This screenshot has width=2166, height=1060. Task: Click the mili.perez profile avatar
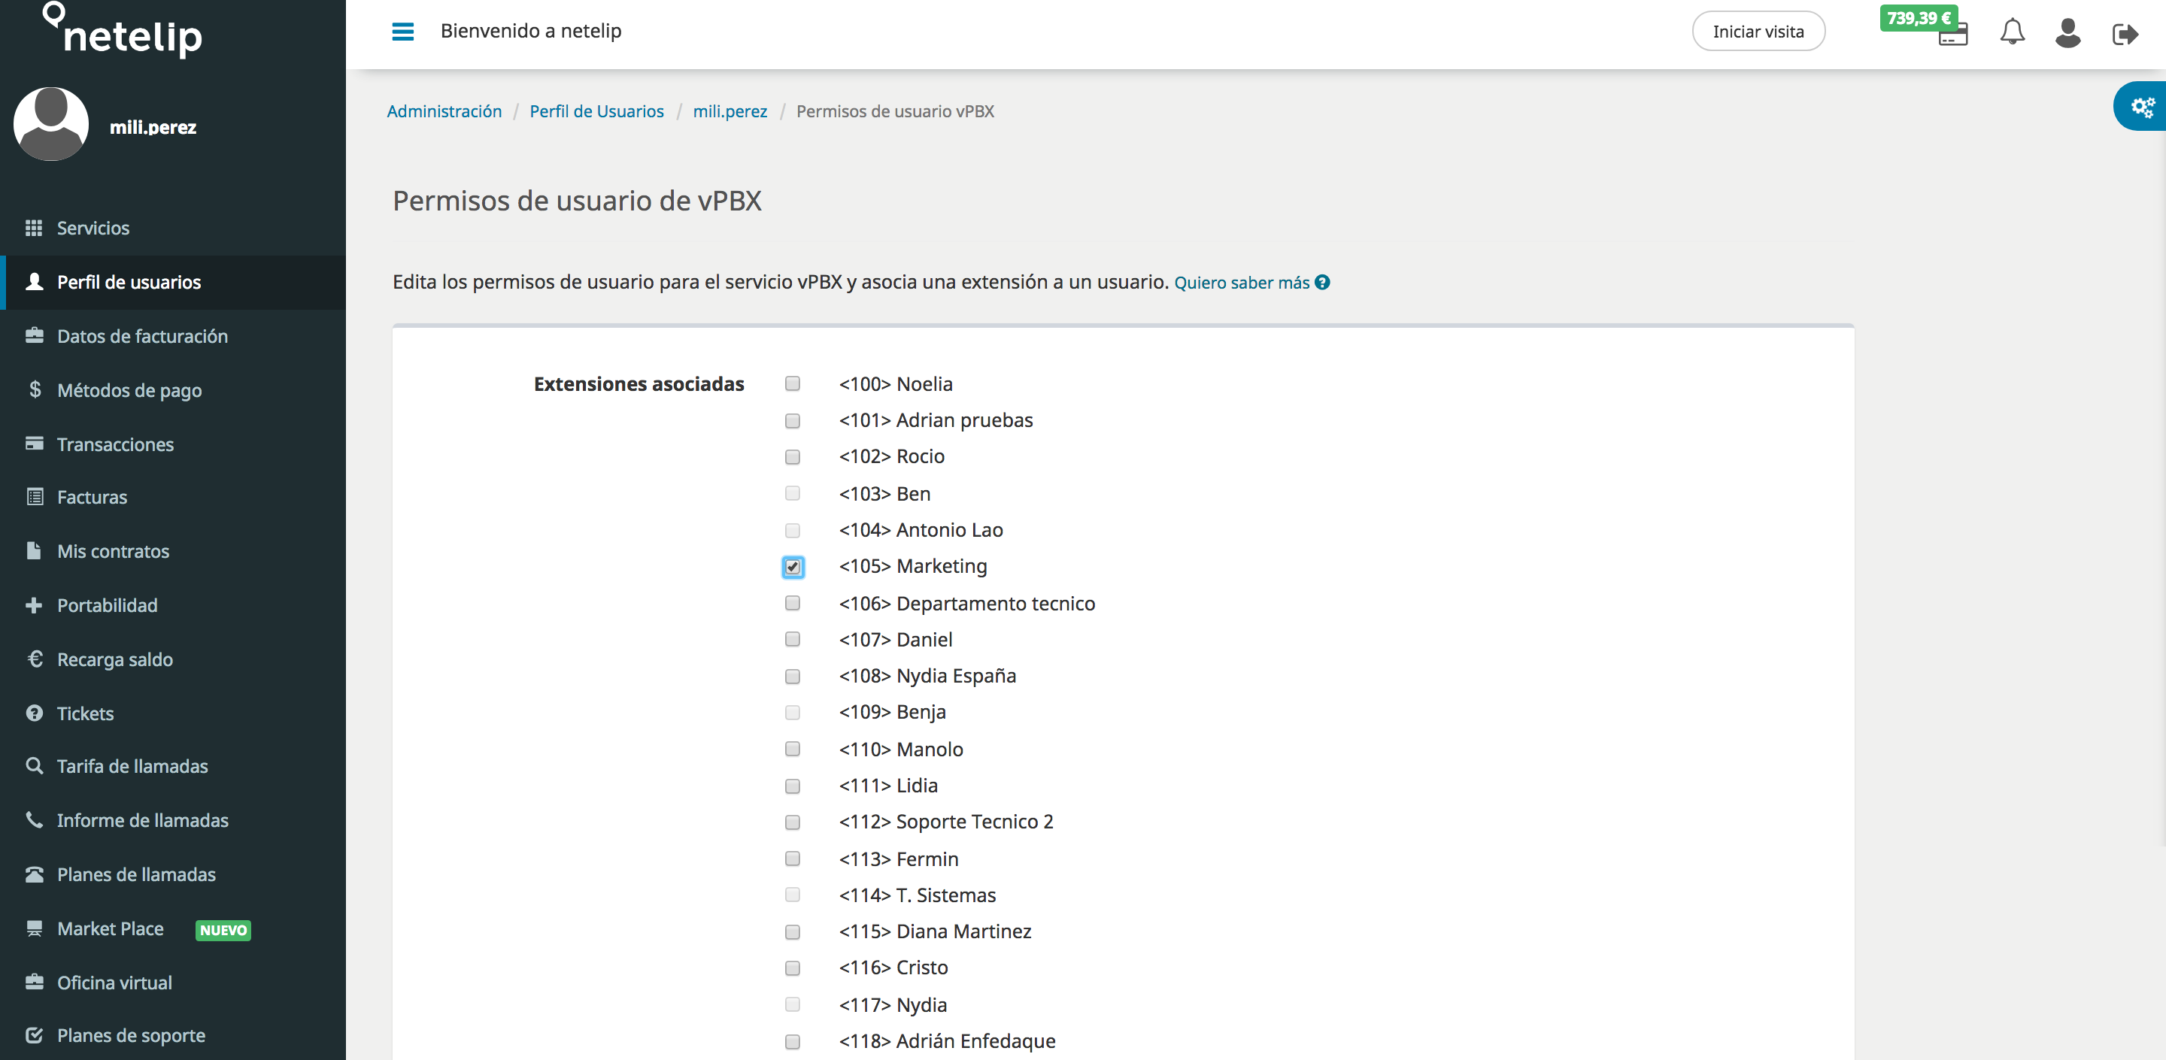point(51,126)
